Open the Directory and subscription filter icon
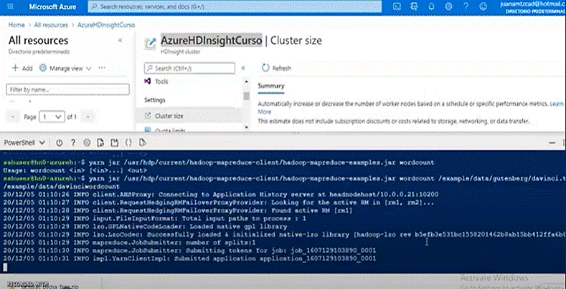 (x=414, y=6)
